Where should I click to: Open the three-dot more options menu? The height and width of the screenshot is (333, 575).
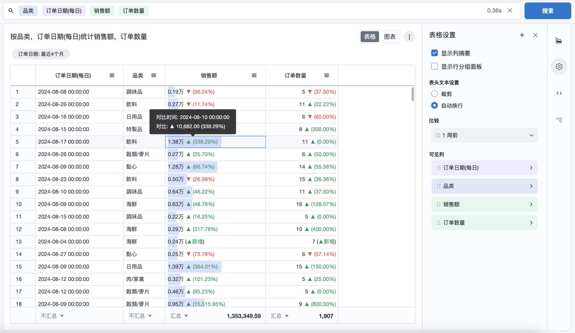(409, 37)
